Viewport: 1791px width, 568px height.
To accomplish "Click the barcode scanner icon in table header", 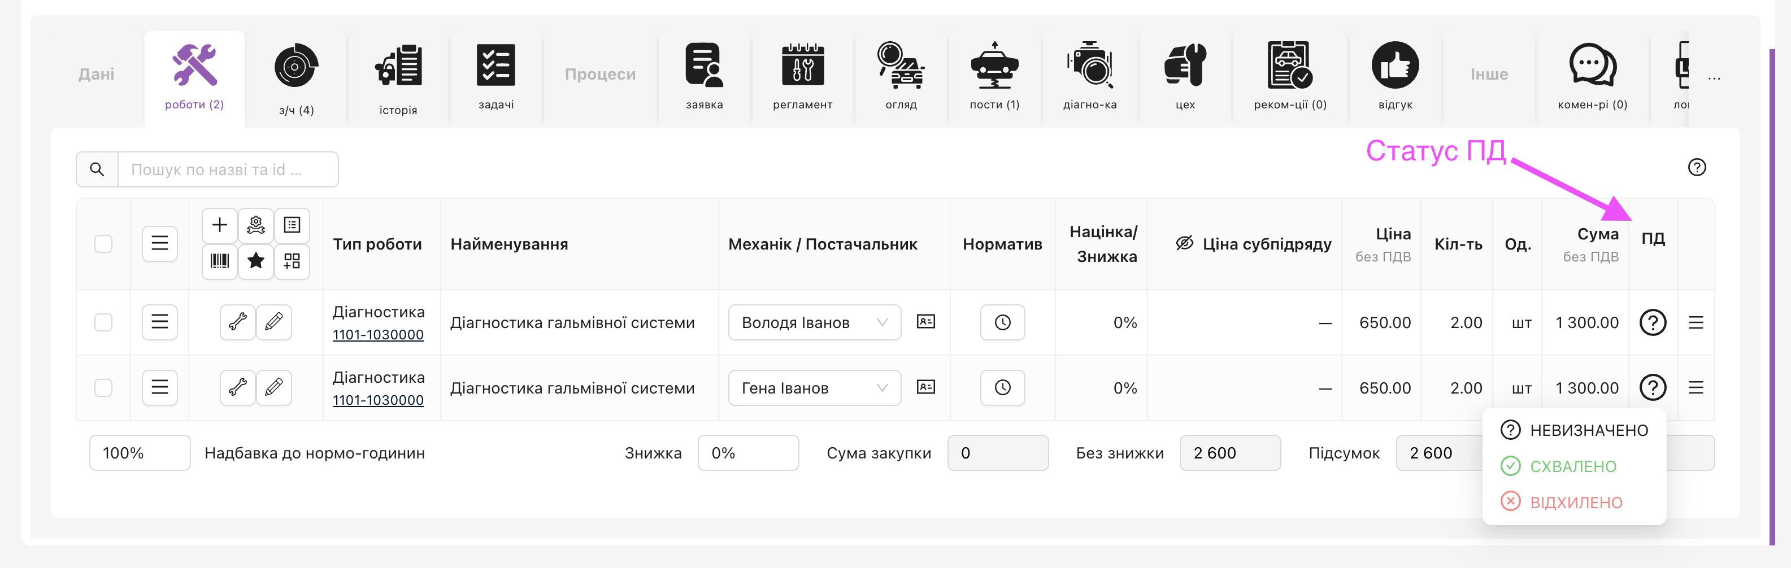I will 220,261.
